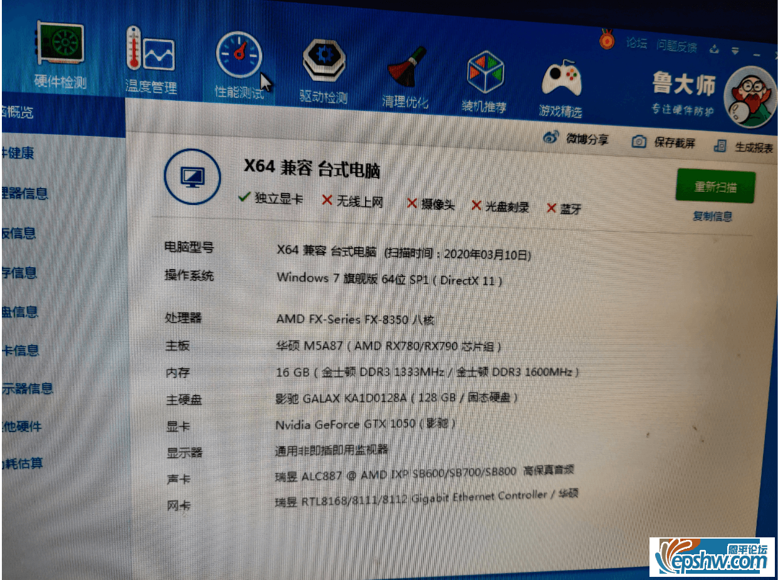Click the green 重新扫描 rescan button

pos(715,187)
